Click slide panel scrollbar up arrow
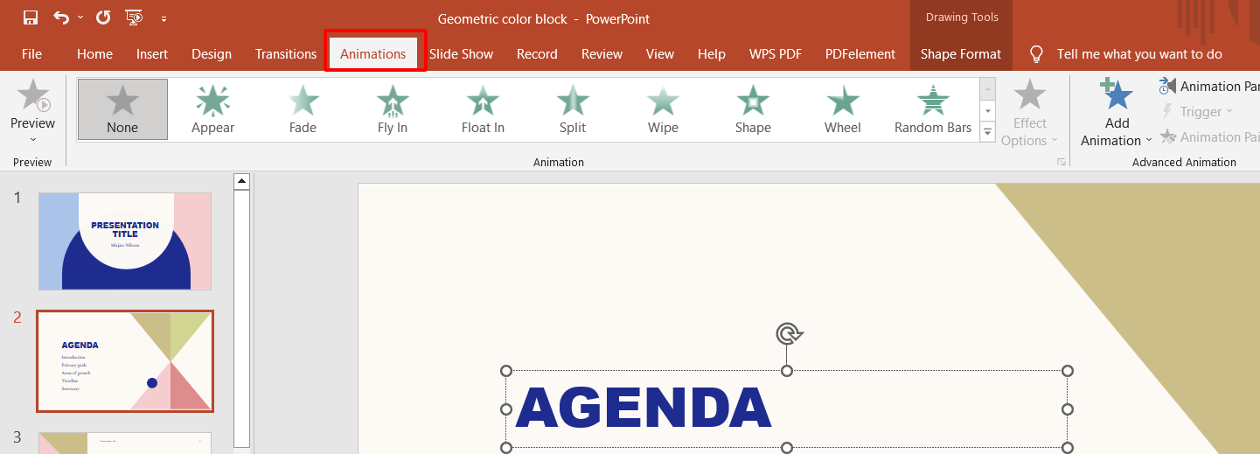 [x=242, y=181]
